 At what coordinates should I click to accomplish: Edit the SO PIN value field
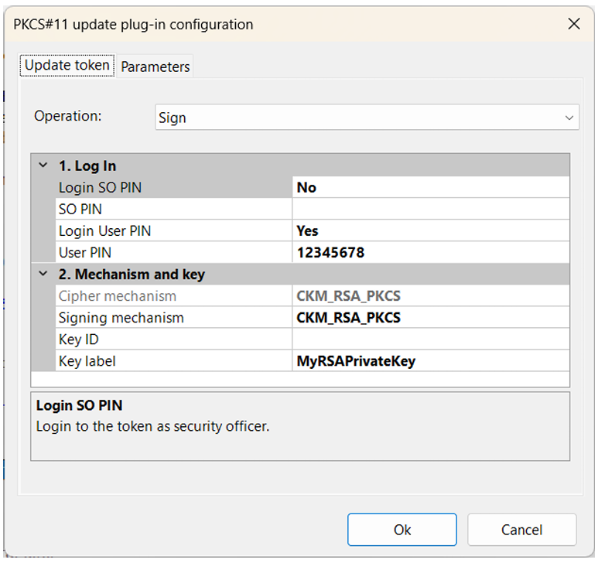point(431,209)
